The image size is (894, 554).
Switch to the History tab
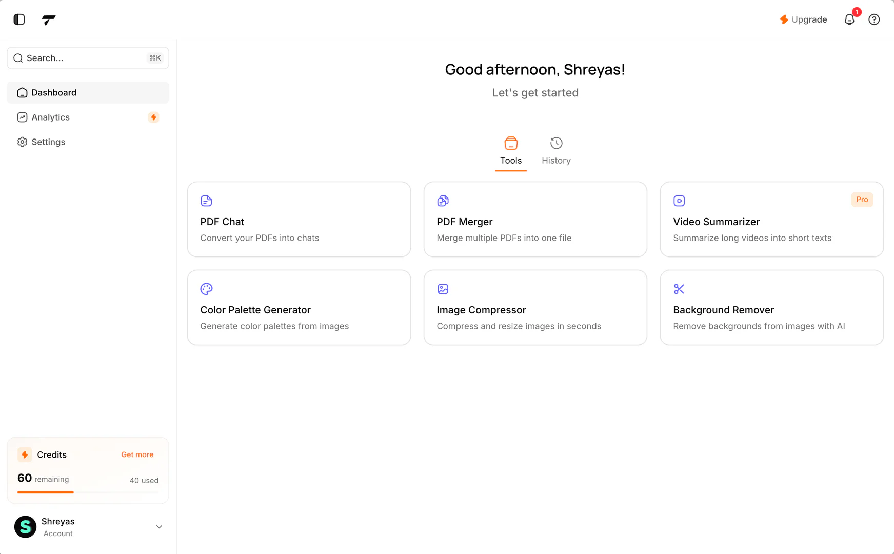(556, 151)
